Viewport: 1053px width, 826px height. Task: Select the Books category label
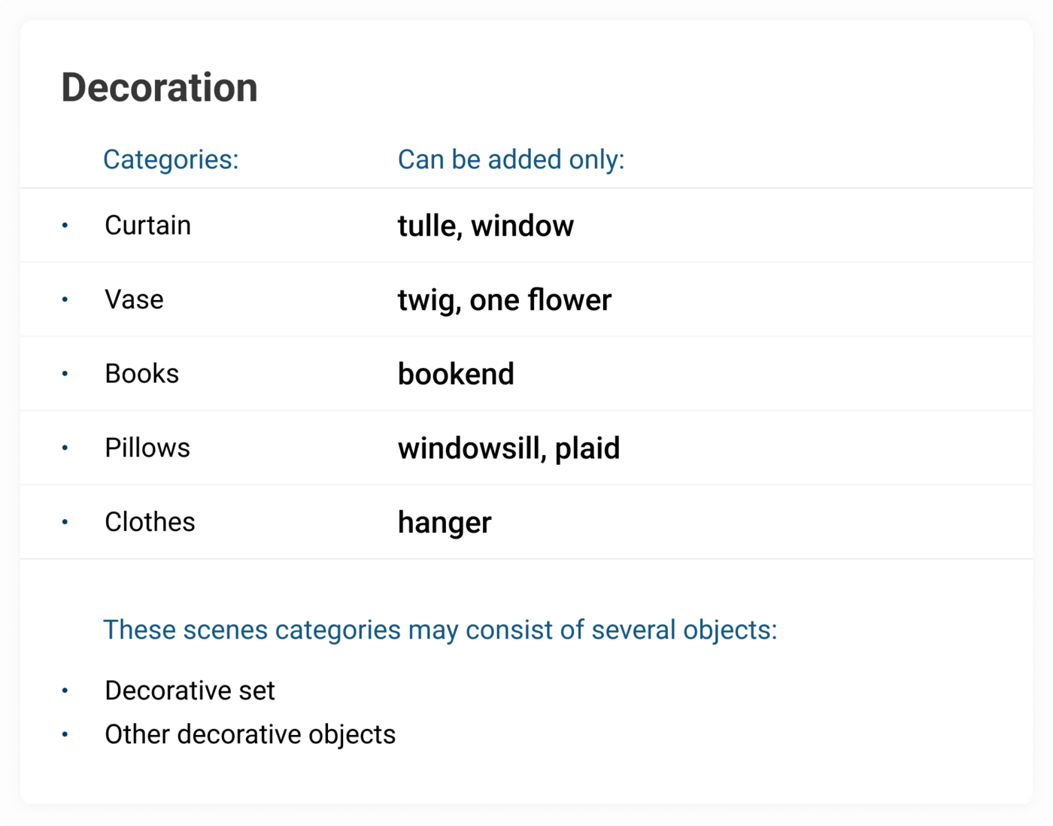pos(141,373)
